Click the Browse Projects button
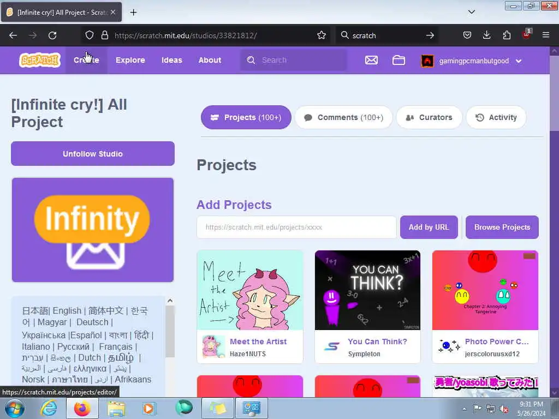 click(502, 227)
